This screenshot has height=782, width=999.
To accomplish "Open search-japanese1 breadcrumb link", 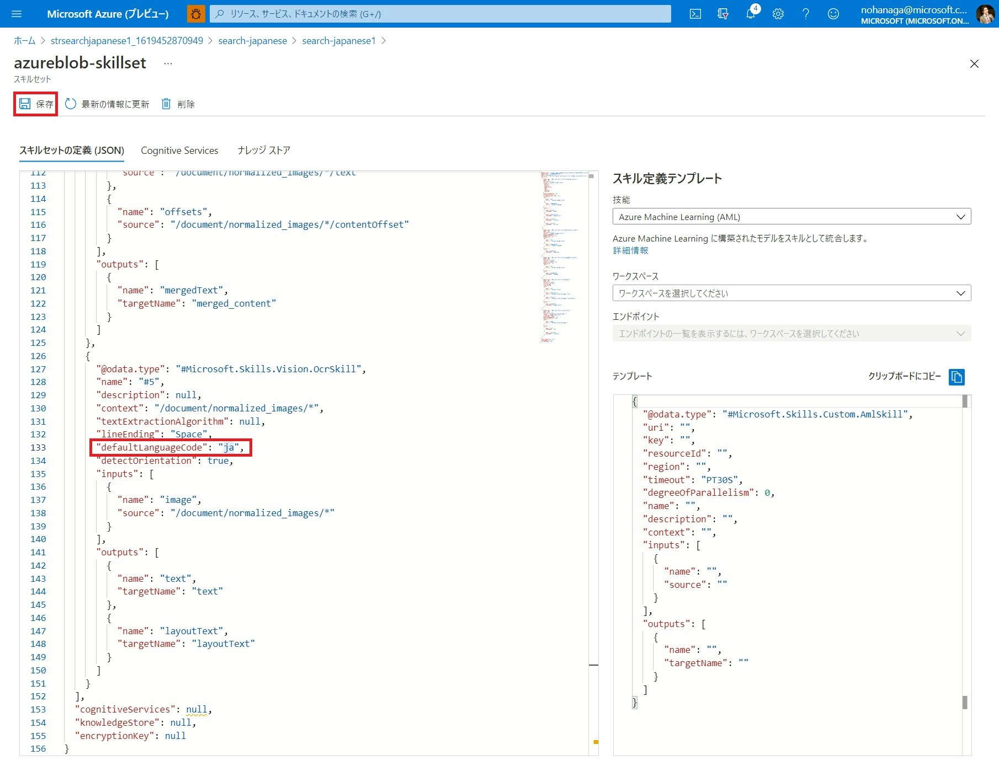I will [339, 41].
